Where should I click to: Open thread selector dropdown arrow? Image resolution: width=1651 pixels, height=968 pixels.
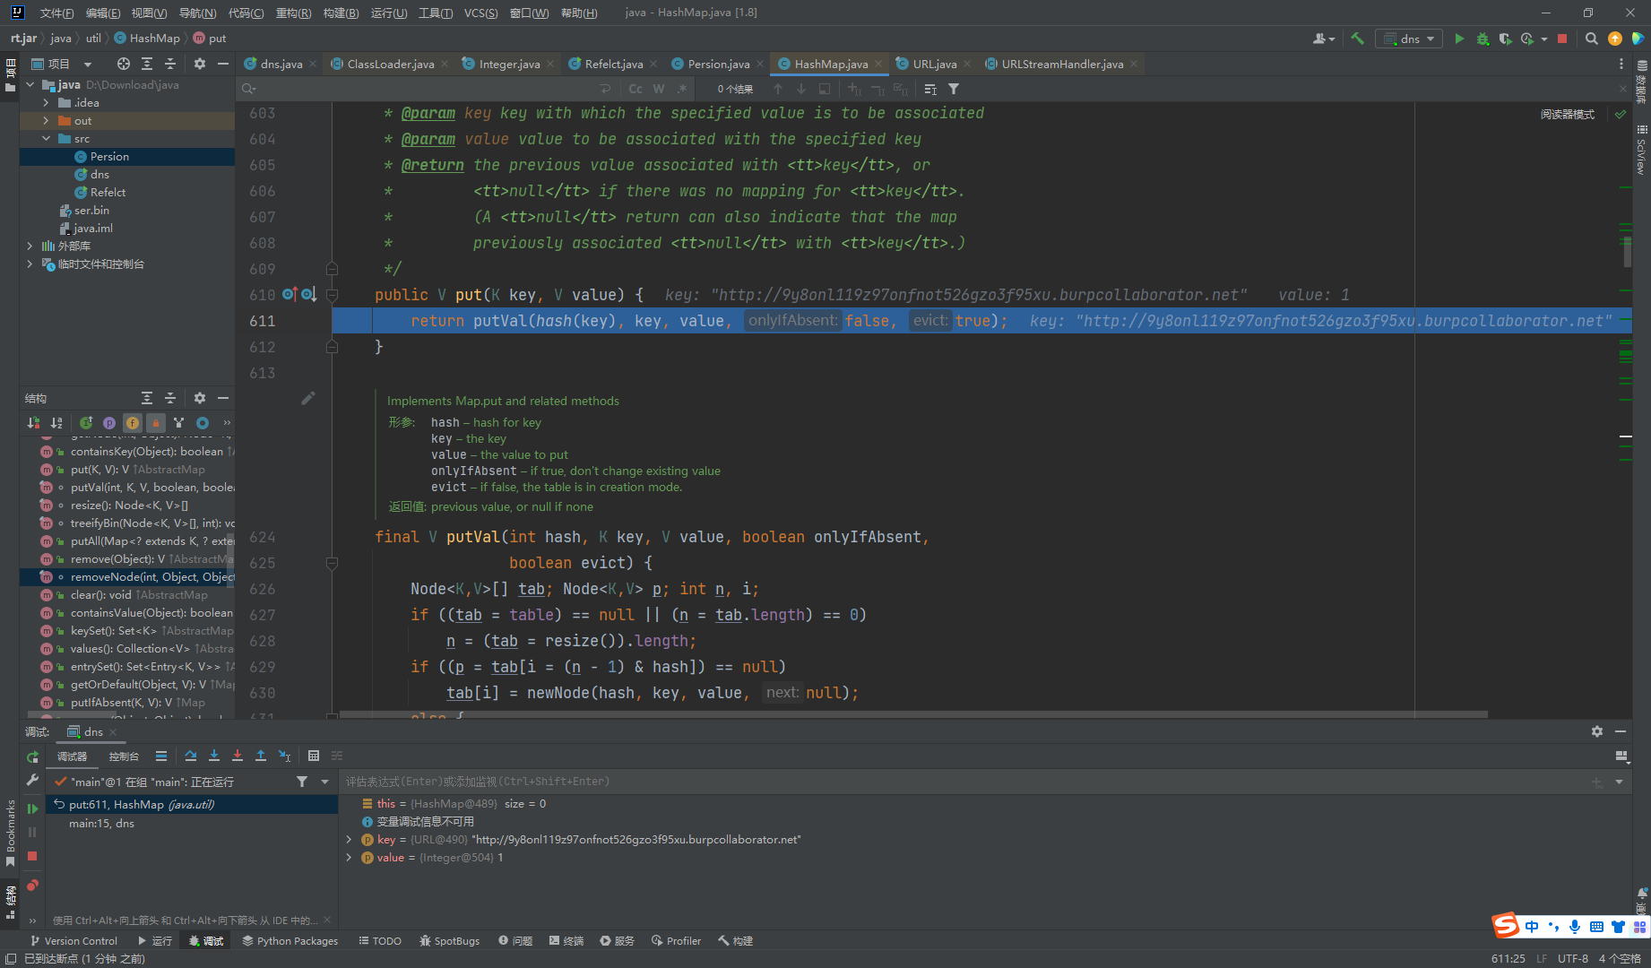[x=324, y=782]
